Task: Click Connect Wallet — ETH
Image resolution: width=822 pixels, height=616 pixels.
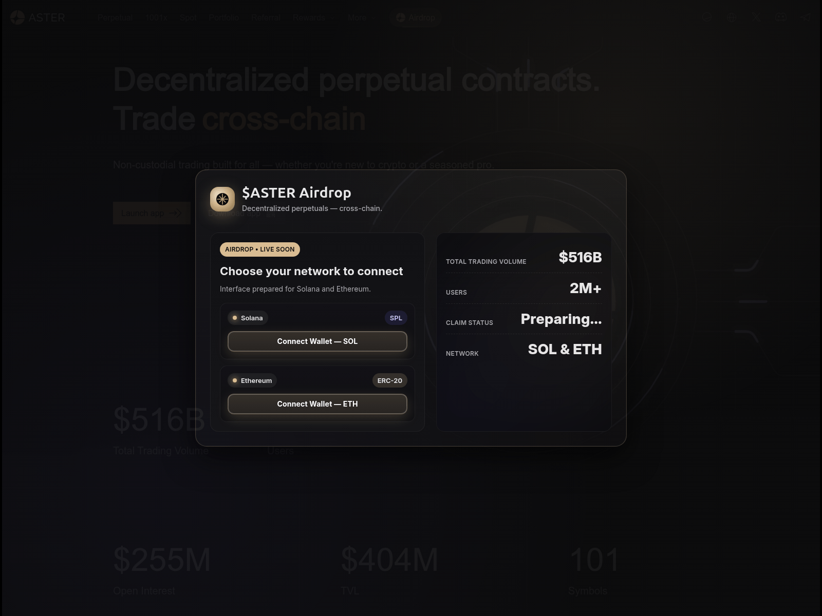Action: click(317, 404)
